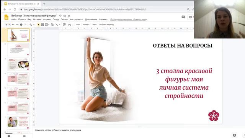Image resolution: width=245 pixels, height=138 pixels.
Task: Open the Вид menu
Action: (29, 20)
